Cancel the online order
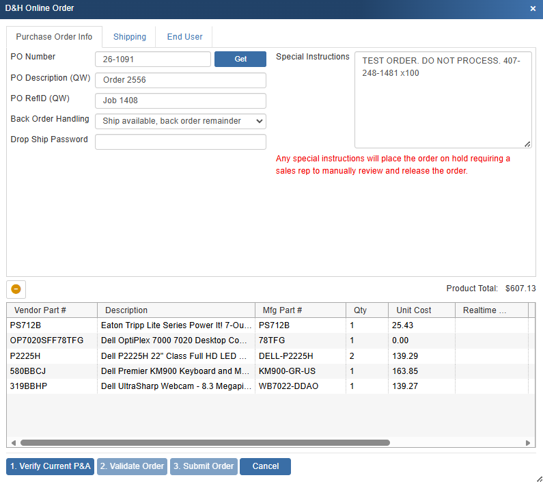Screen dimensions: 543x482 265,466
